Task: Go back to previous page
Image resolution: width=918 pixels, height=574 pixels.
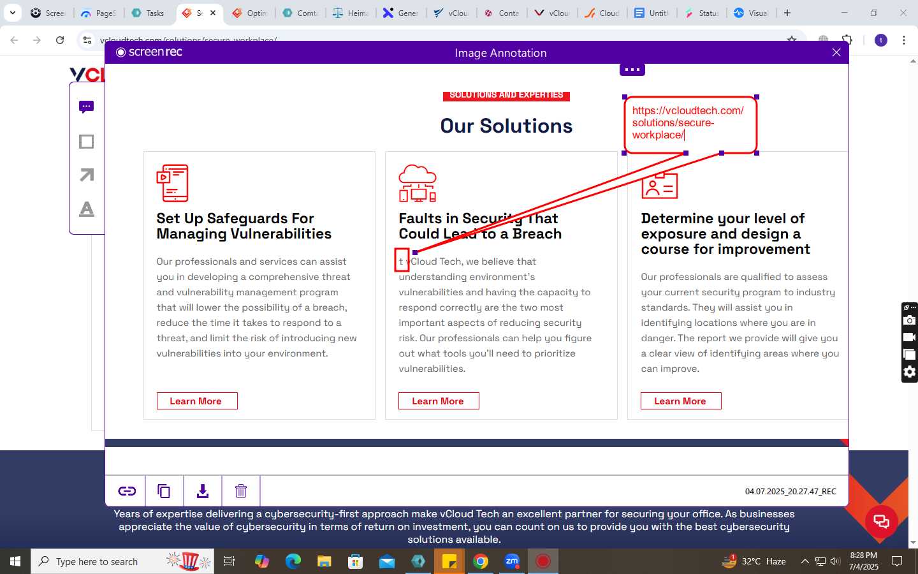Action: 14,40
